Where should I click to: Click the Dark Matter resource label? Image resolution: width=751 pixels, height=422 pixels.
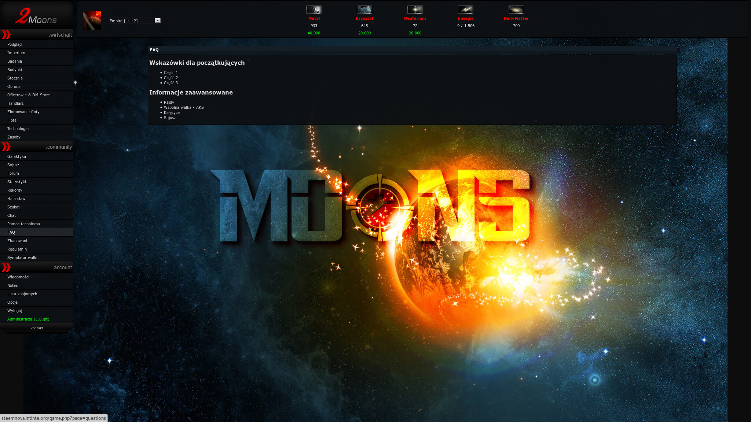tap(516, 18)
